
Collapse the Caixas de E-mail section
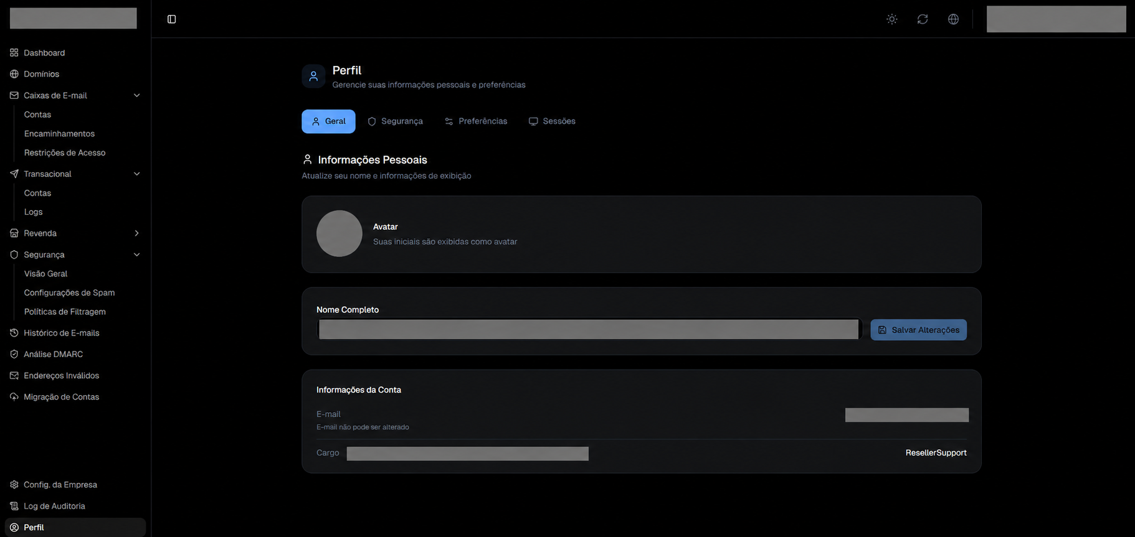coord(137,95)
